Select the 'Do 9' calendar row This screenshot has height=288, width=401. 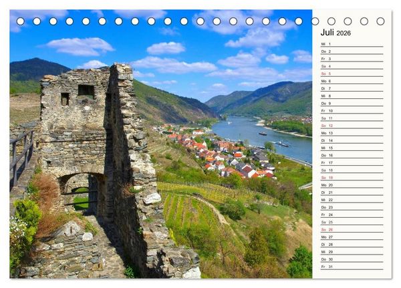(x=352, y=104)
